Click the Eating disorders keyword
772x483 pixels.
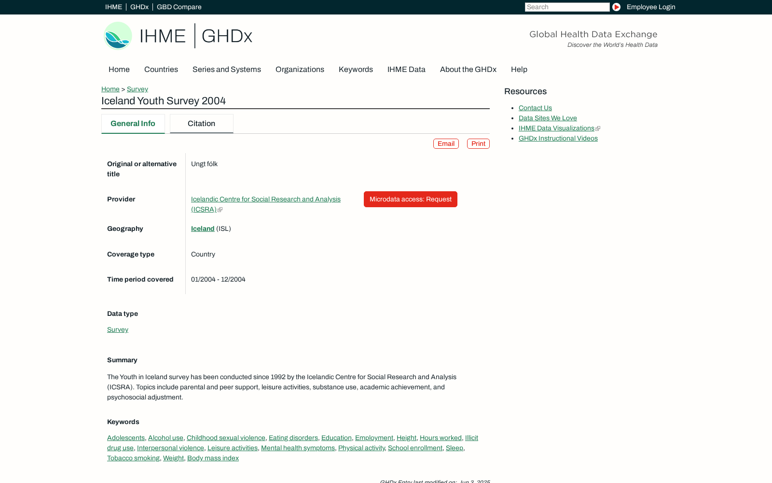click(293, 438)
